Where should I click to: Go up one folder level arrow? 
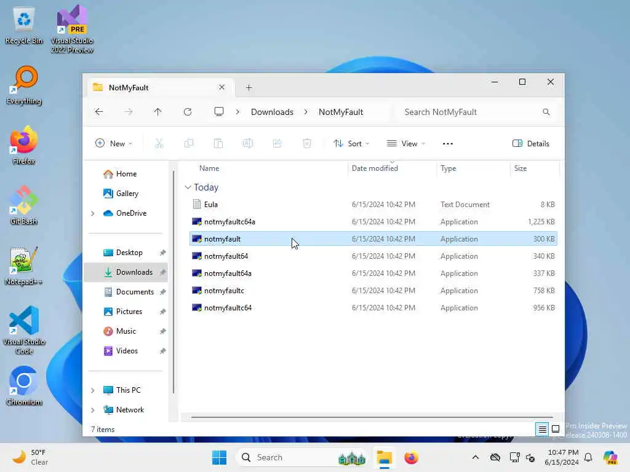click(x=157, y=112)
